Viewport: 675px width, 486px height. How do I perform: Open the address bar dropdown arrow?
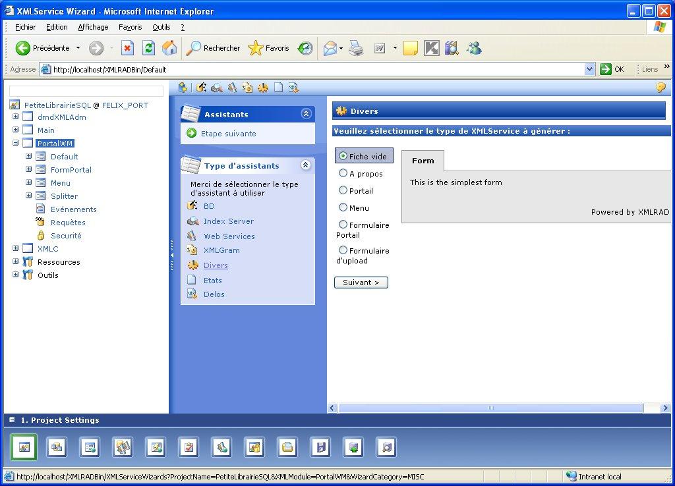[589, 69]
